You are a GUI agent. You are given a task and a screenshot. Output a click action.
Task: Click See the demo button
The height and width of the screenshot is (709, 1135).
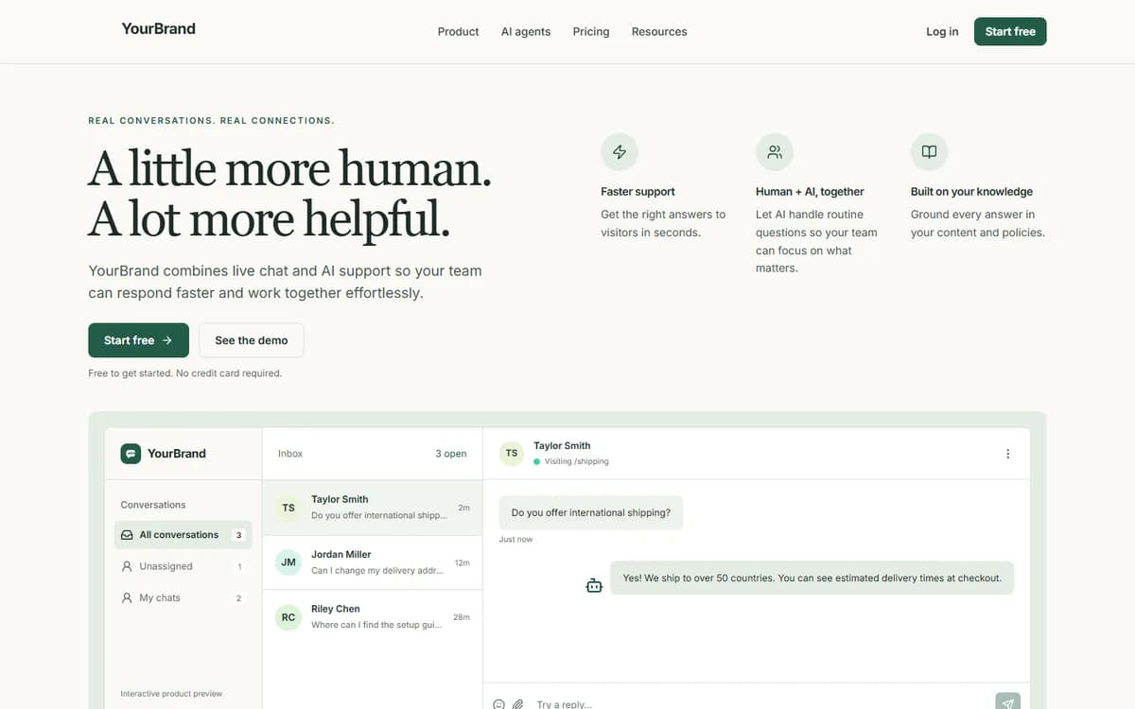252,340
